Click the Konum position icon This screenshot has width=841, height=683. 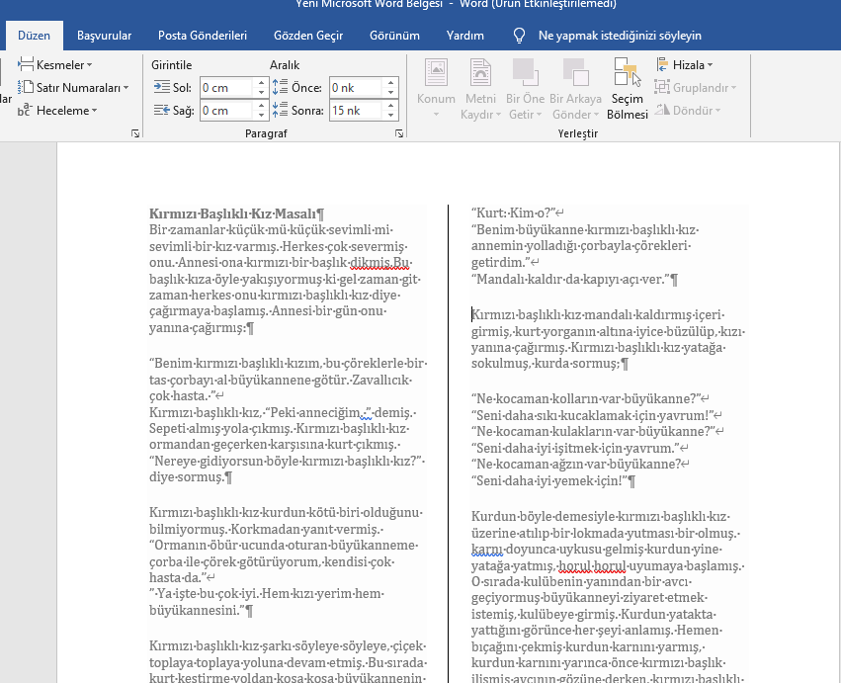pyautogui.click(x=436, y=74)
